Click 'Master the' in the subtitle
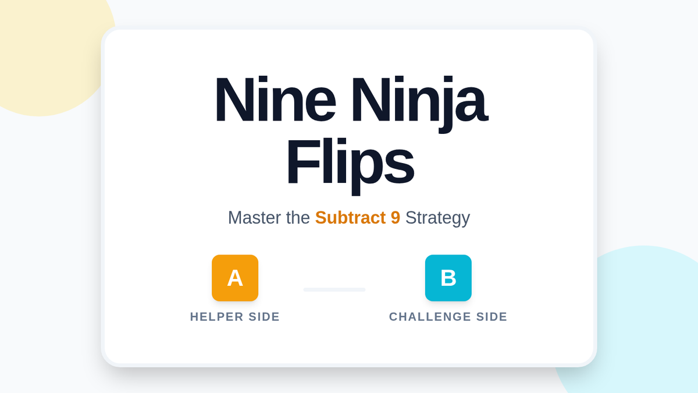 pos(269,218)
